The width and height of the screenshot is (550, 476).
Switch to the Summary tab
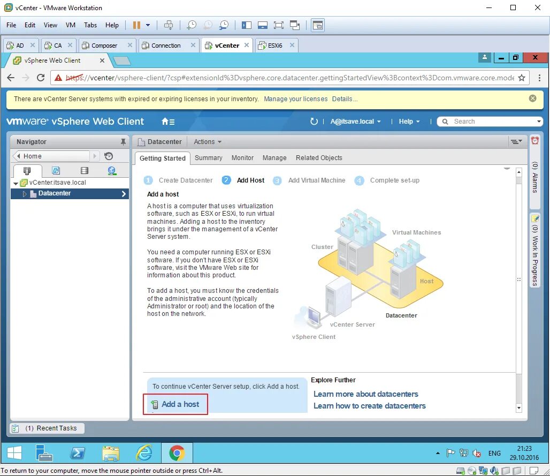208,158
